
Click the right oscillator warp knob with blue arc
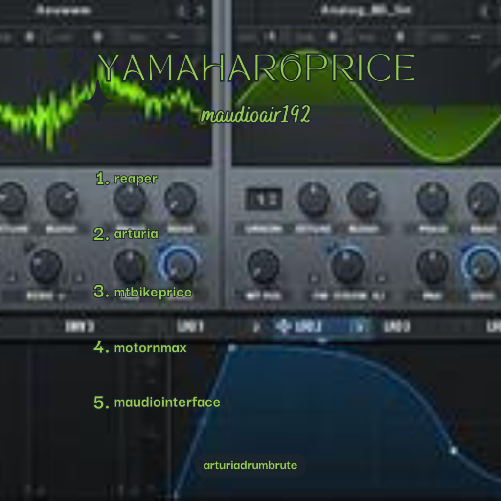[348, 265]
